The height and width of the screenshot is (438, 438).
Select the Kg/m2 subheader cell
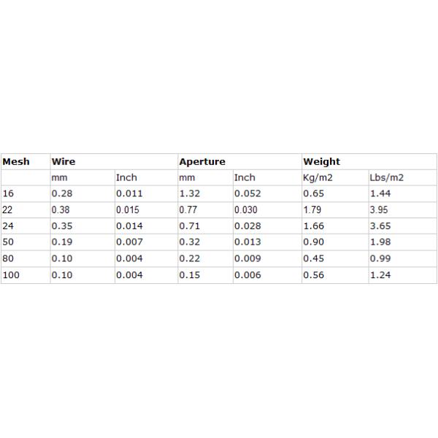(317, 177)
